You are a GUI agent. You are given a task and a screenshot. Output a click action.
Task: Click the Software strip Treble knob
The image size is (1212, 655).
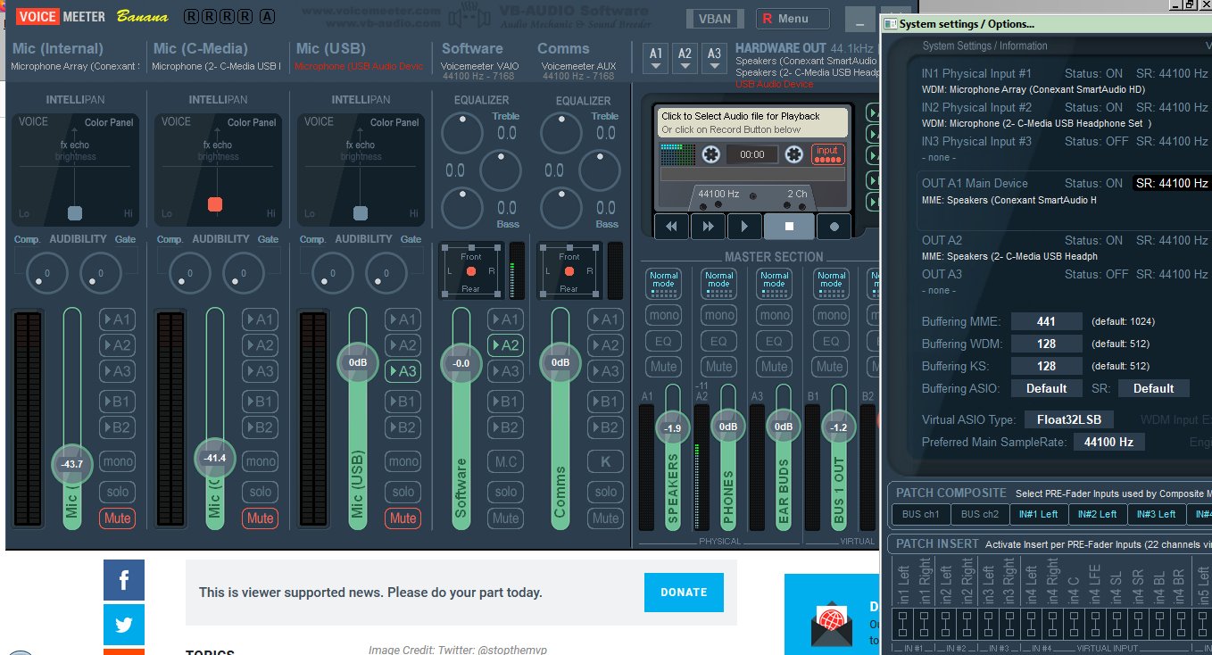461,133
